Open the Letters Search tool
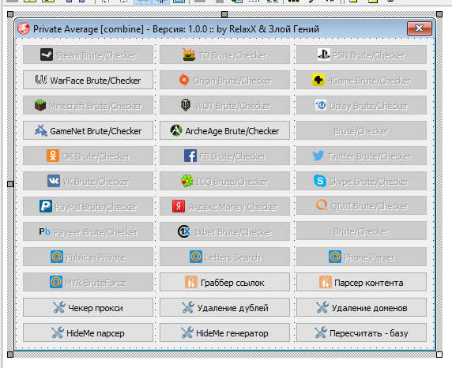This screenshot has width=452, height=368. 224,257
